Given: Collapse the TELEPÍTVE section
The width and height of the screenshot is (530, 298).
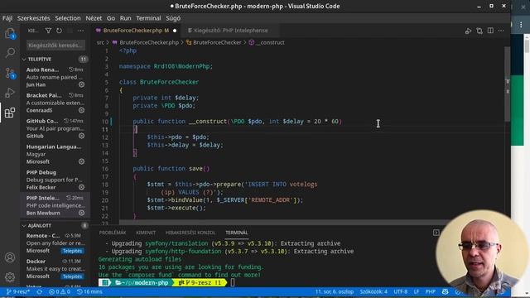Looking at the screenshot, I should coord(39,59).
